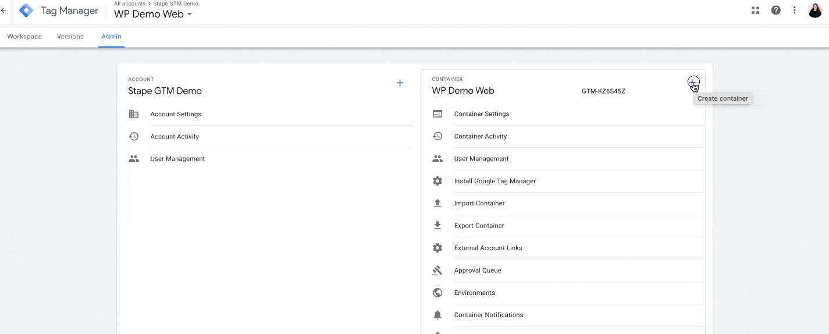Select the Admin tab
The image size is (829, 334).
click(x=111, y=37)
